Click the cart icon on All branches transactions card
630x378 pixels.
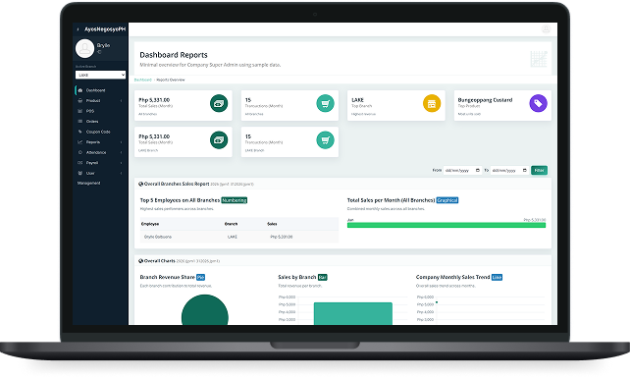pos(326,103)
